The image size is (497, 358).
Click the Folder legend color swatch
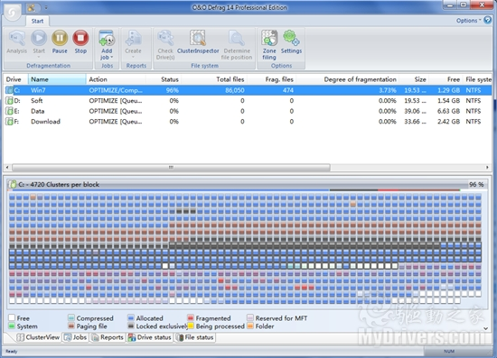(x=250, y=326)
